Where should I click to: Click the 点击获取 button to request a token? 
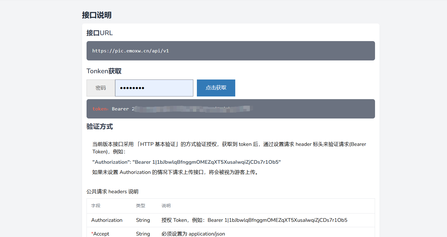(x=216, y=88)
